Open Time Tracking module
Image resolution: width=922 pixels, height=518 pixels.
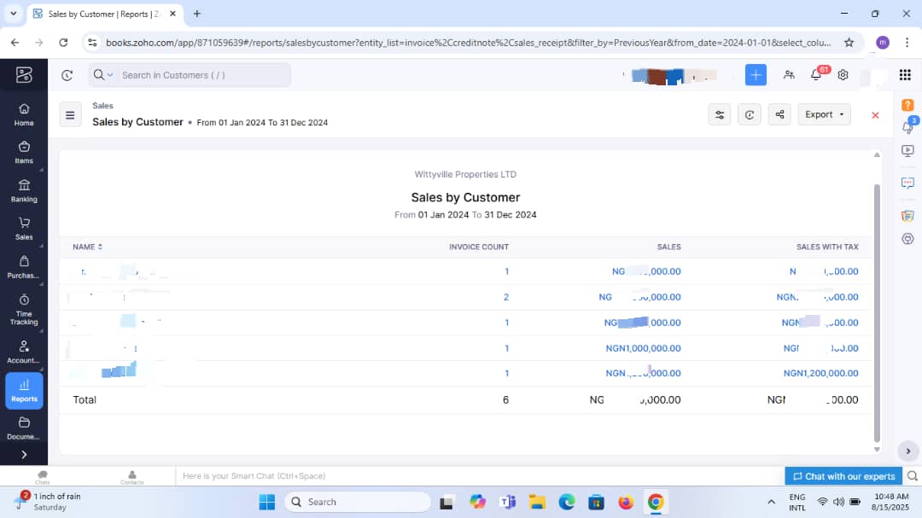coord(24,310)
